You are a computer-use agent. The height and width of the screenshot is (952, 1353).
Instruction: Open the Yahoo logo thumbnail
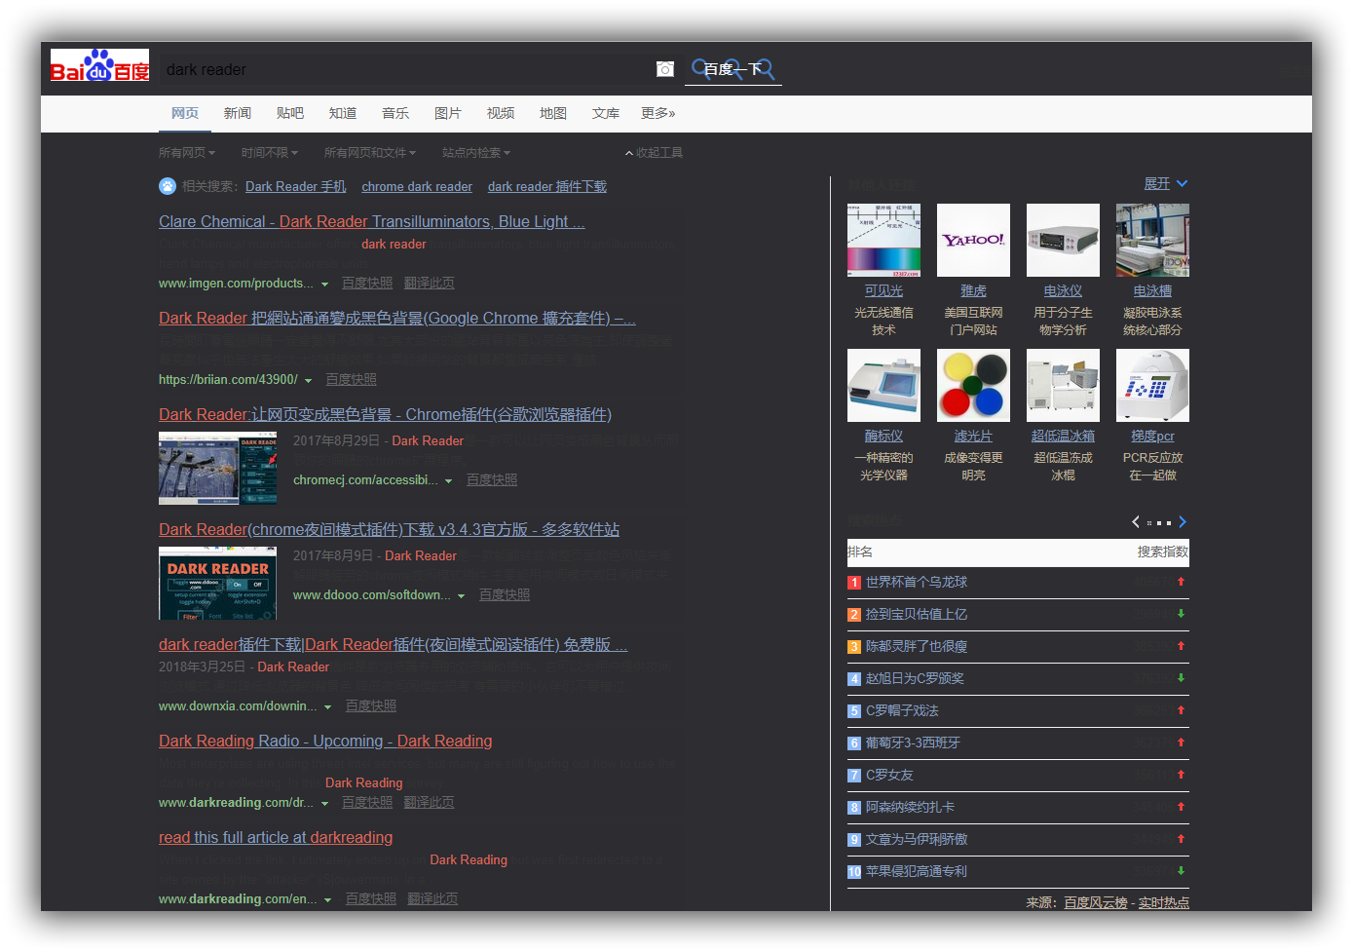(973, 241)
